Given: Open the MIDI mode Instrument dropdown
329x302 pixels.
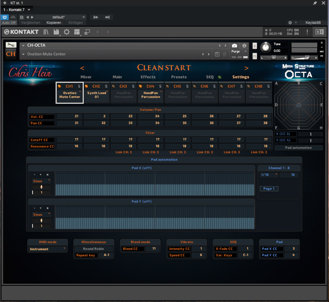Looking at the screenshot, I should (x=48, y=249).
